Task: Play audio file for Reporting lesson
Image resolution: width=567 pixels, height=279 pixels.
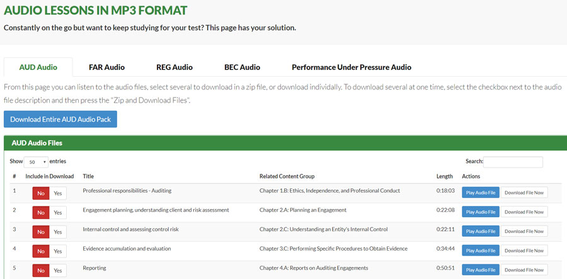Action: pos(481,270)
